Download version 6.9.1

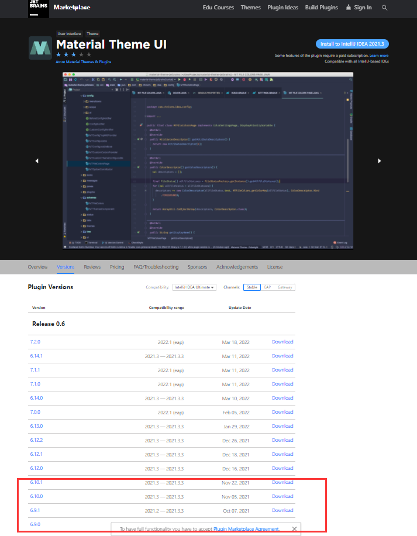coord(282,510)
